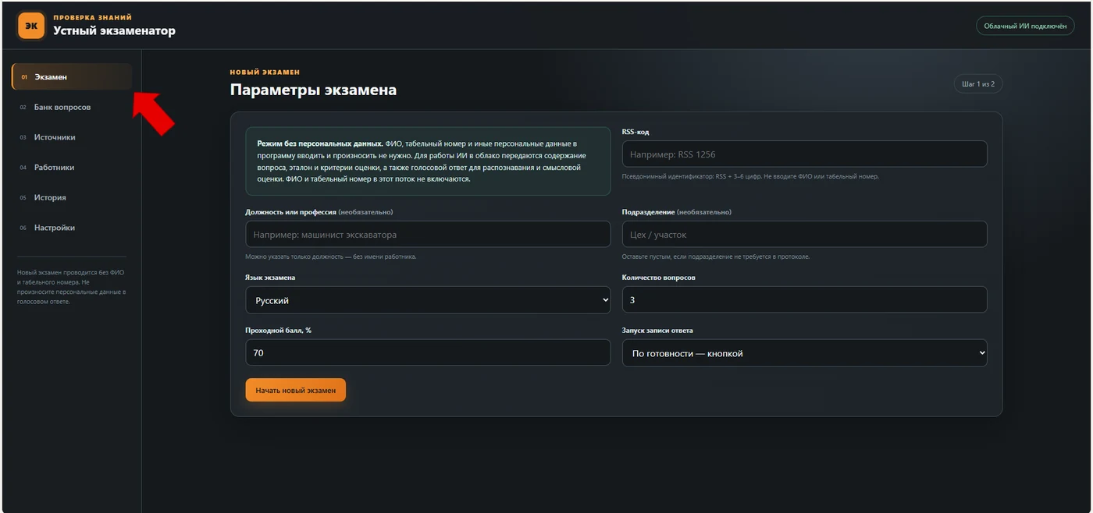Open the Источники sidebar item
The image size is (1093, 513).
tap(72, 137)
